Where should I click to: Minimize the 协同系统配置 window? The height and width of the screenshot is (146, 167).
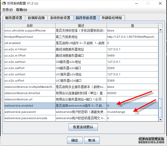(x=136, y=3)
